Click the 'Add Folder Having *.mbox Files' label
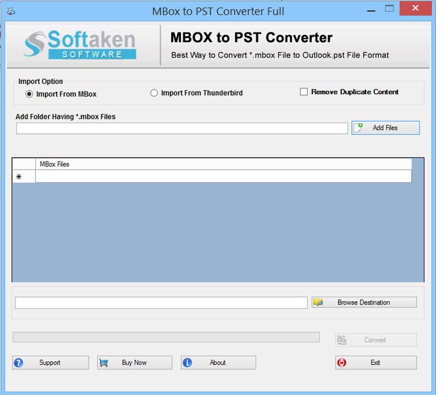436x395 pixels. coord(65,117)
